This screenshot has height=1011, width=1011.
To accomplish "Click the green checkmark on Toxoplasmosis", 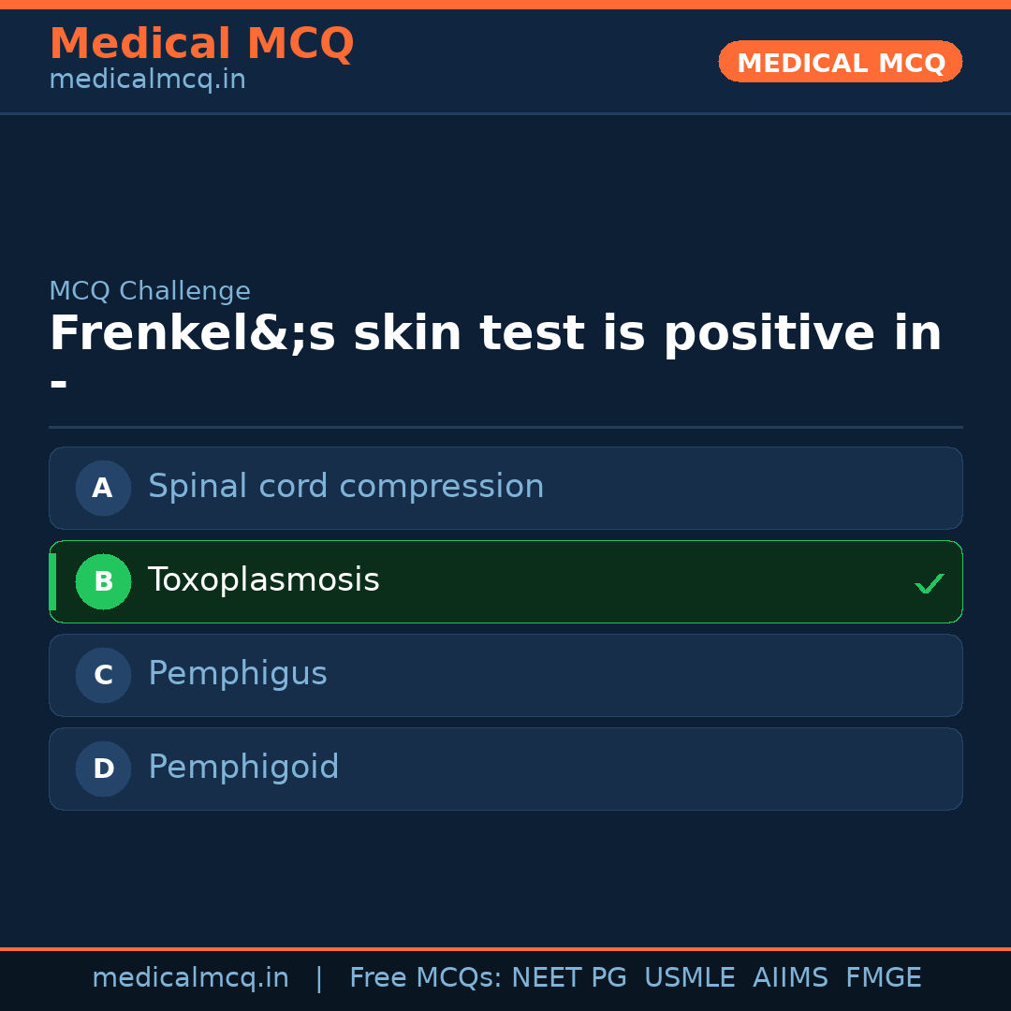I will click(930, 582).
